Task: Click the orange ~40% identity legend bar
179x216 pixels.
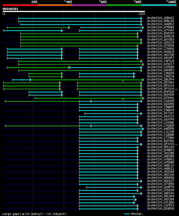Action: click(55, 5)
